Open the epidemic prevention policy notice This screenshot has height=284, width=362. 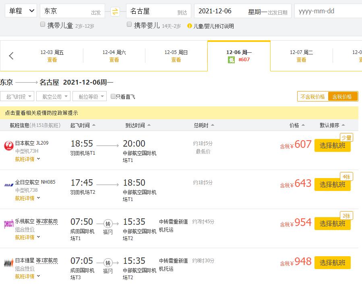coord(41,113)
